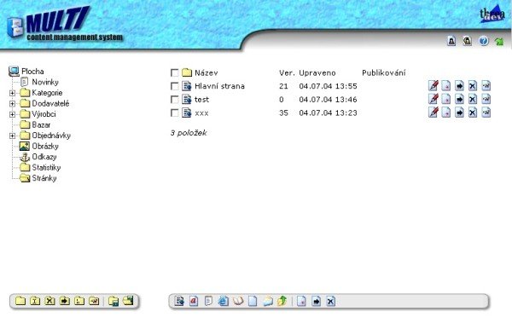The image size is (512, 323).
Task: Check the test row checkbox
Action: tap(175, 100)
